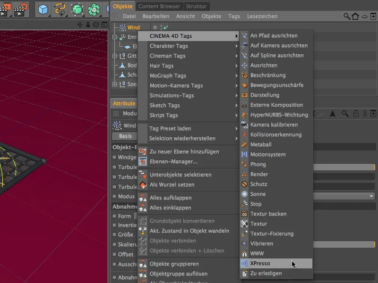Select the XPresso tag entry
Image resolution: width=378 pixels, height=283 pixels.
(x=276, y=263)
